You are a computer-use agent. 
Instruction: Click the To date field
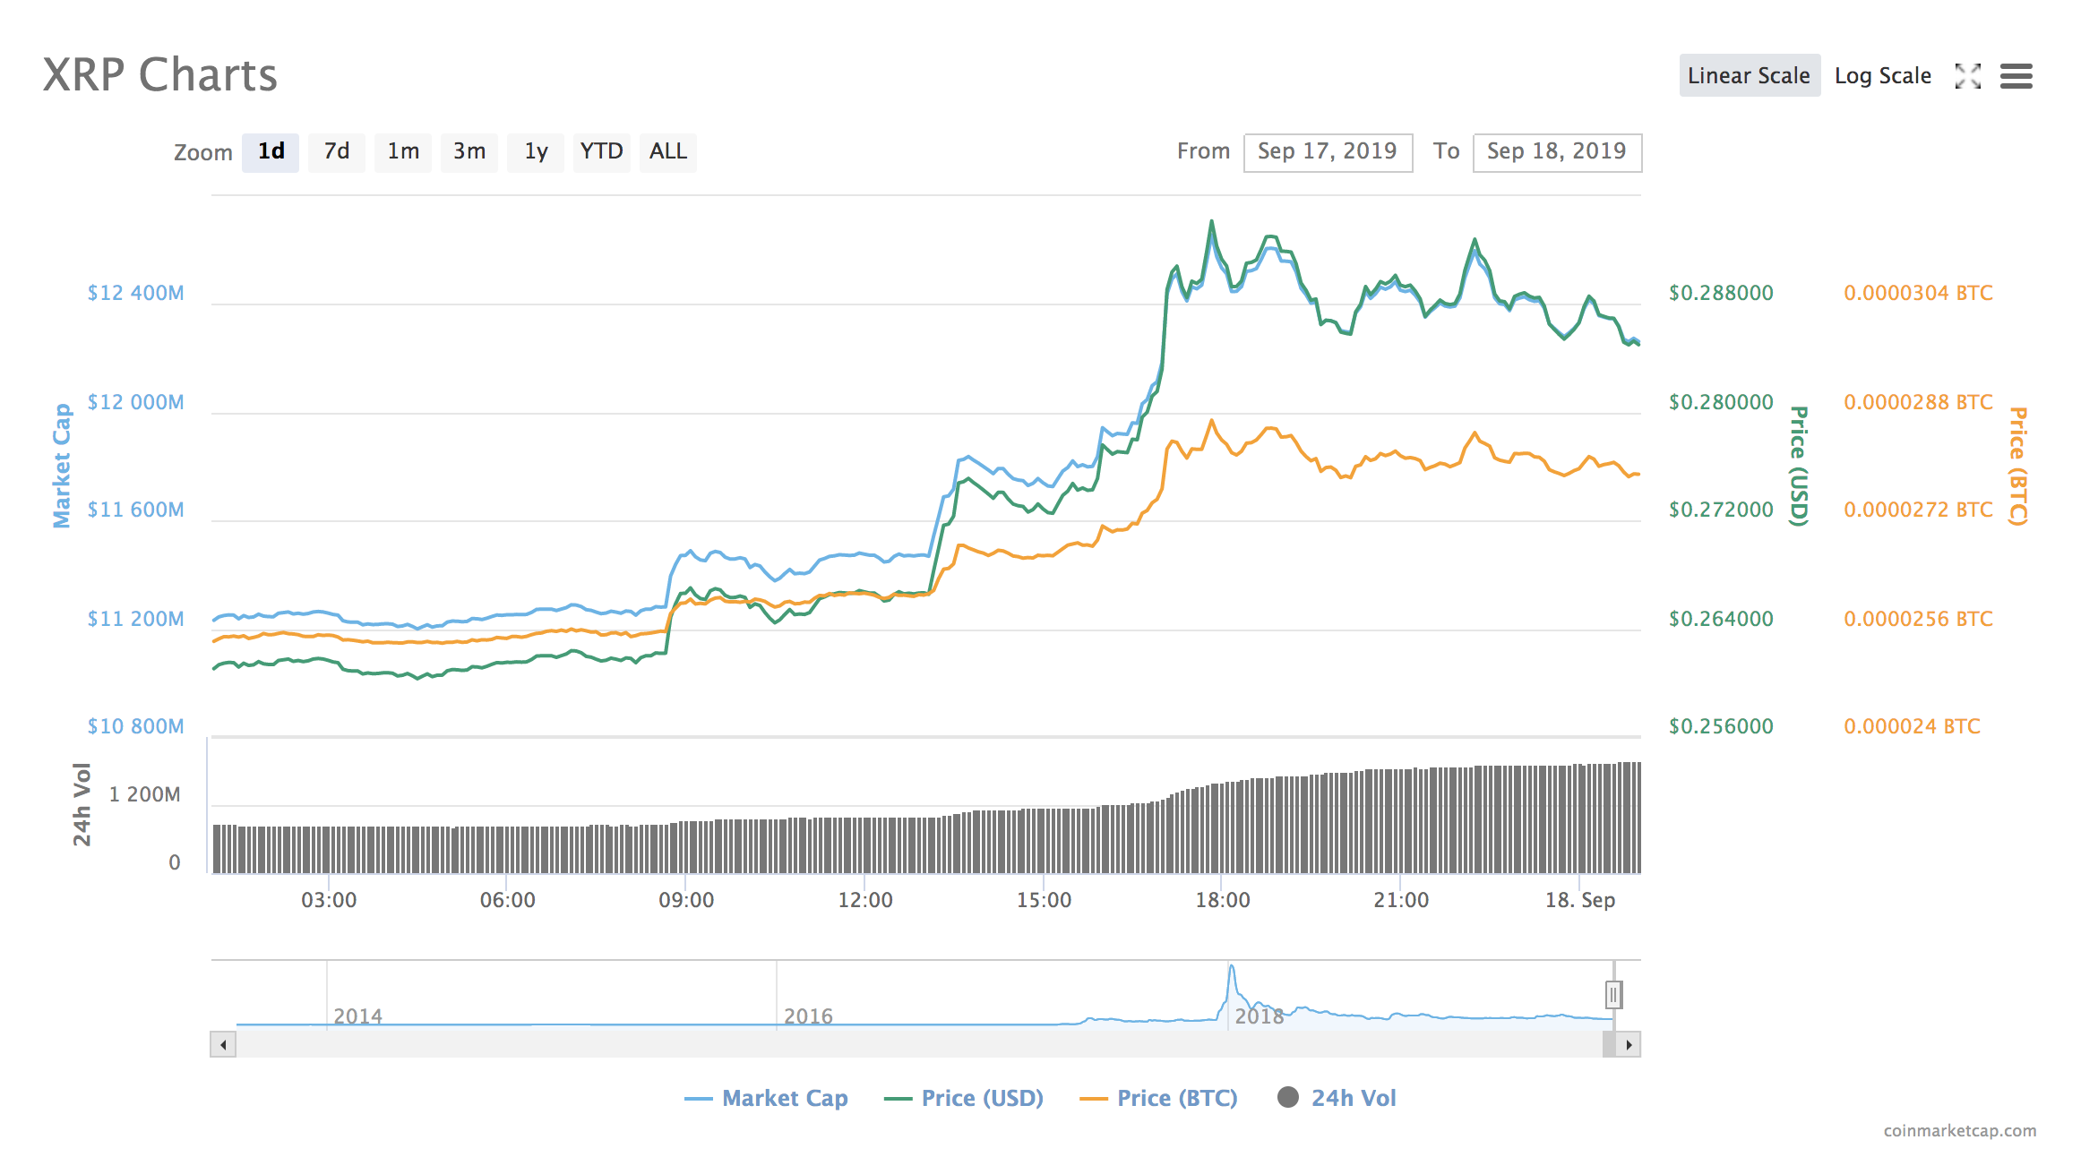pyautogui.click(x=1557, y=151)
